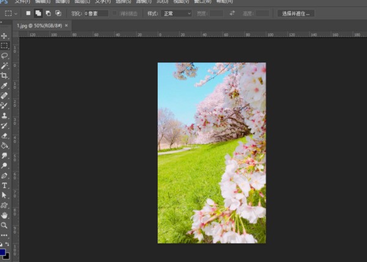Open the 图像(I) menu
Image resolution: width=367 pixels, height=262 pixels.
pos(62,2)
